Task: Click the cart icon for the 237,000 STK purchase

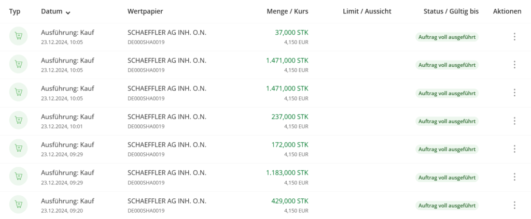Action: [x=18, y=120]
